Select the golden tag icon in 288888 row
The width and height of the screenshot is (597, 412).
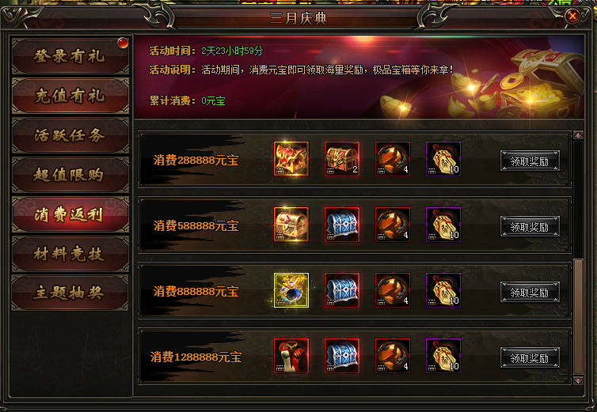tap(443, 159)
